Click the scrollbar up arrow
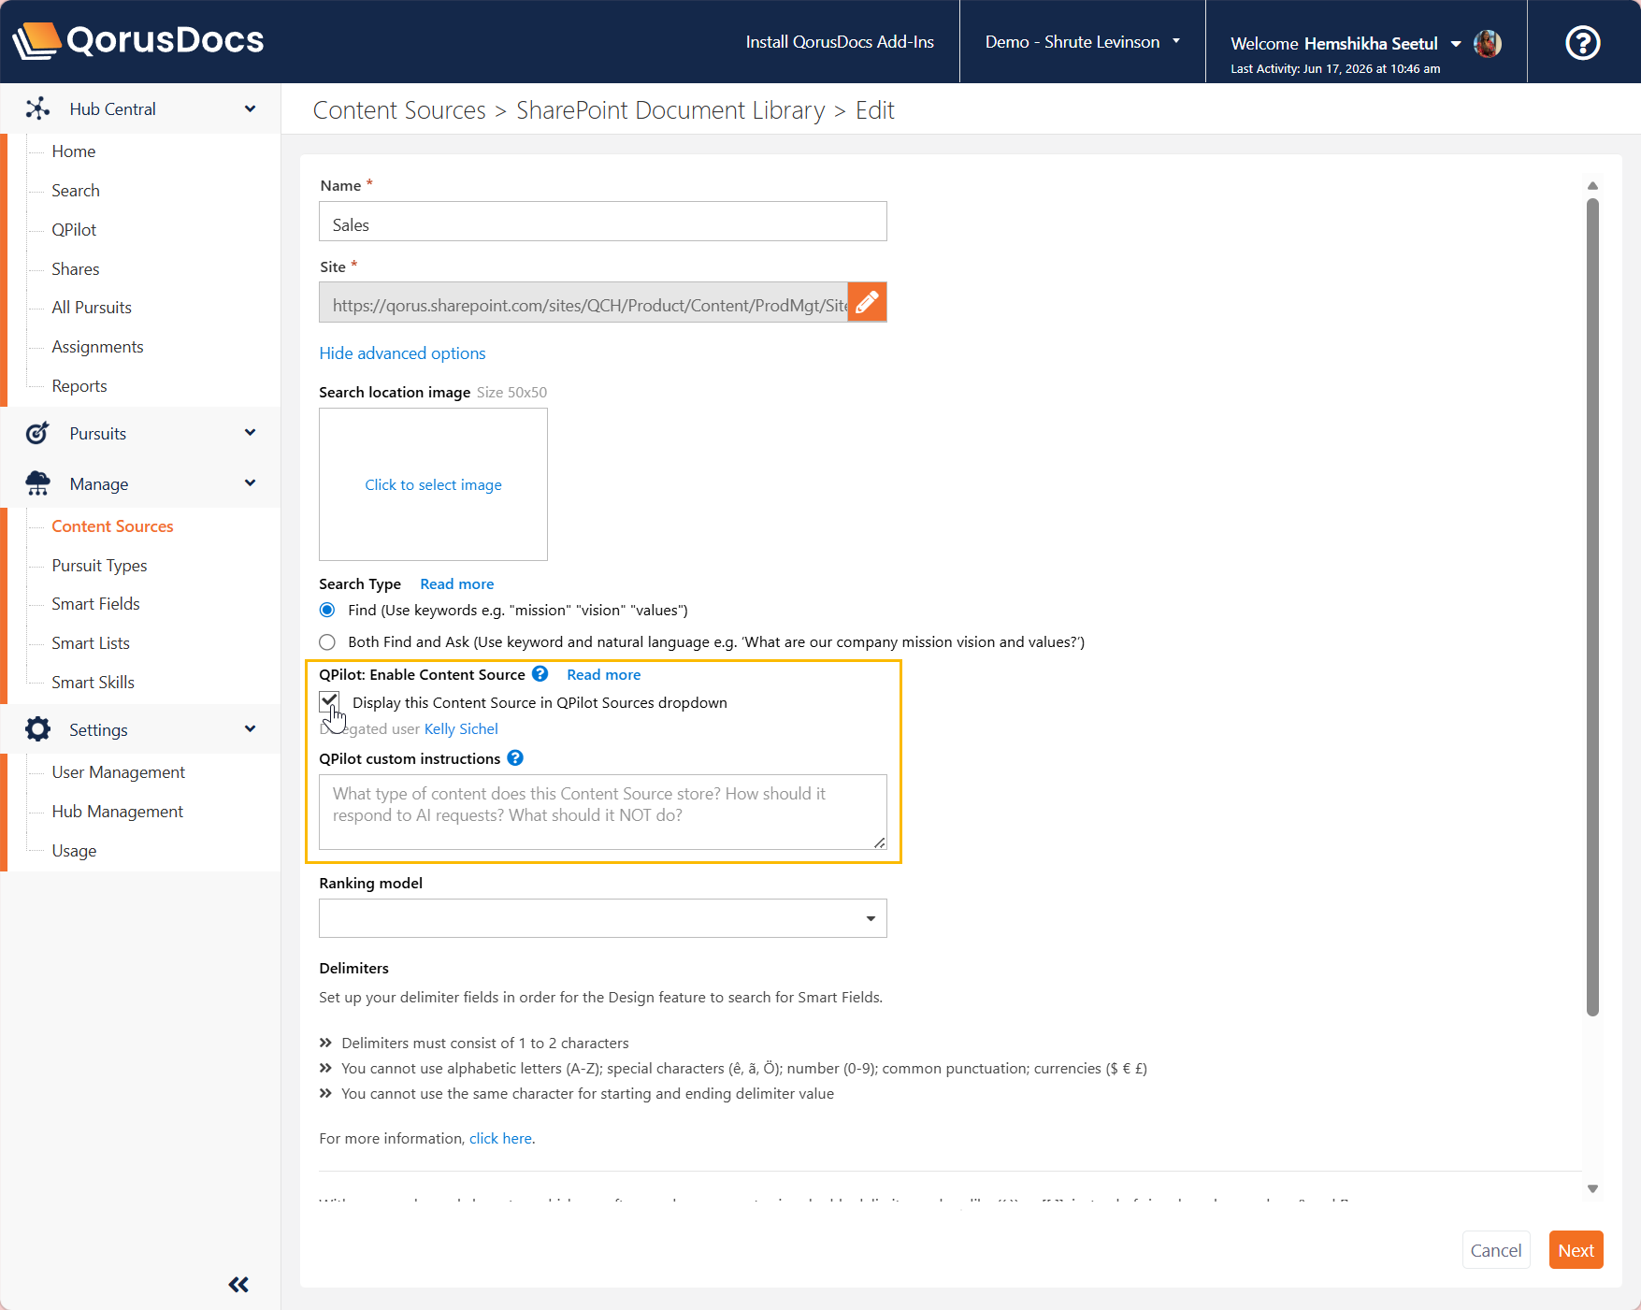Image resolution: width=1641 pixels, height=1310 pixels. tap(1592, 186)
